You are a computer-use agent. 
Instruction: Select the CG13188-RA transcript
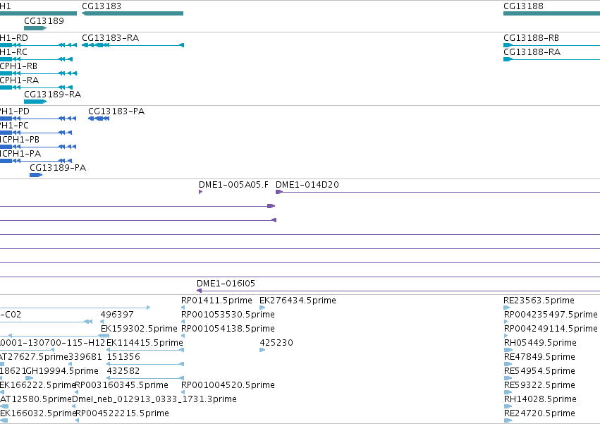coord(551,59)
